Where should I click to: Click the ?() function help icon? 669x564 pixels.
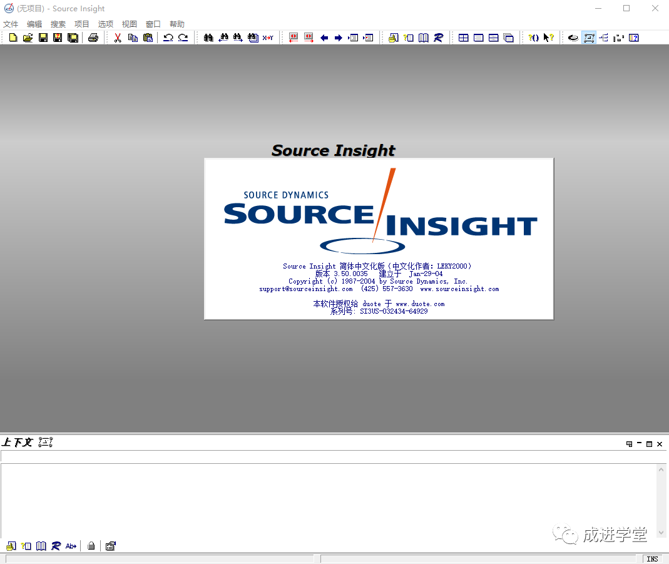[533, 38]
